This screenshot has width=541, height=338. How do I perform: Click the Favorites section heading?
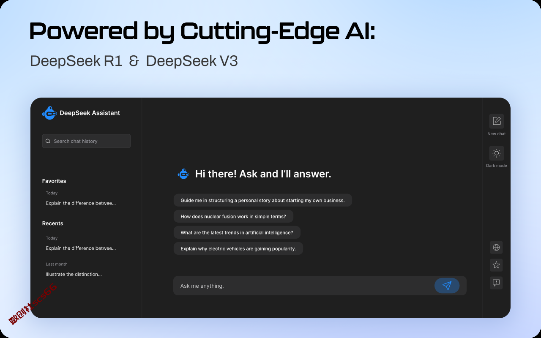pos(54,181)
